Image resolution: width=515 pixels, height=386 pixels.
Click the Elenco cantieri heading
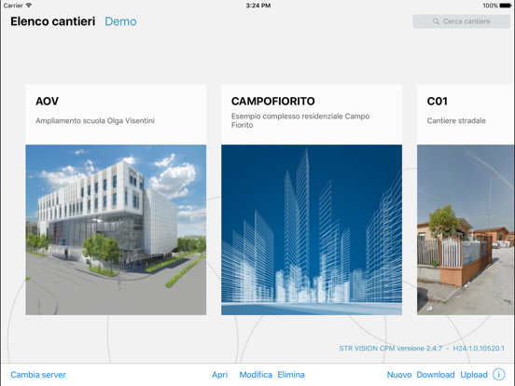tap(53, 21)
